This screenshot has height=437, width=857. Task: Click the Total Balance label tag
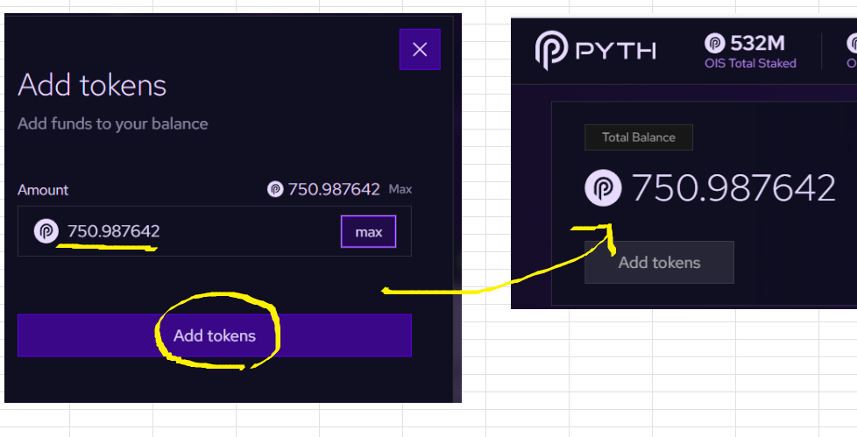pyautogui.click(x=639, y=137)
